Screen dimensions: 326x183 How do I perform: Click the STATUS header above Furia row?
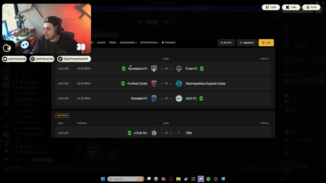coord(265,59)
